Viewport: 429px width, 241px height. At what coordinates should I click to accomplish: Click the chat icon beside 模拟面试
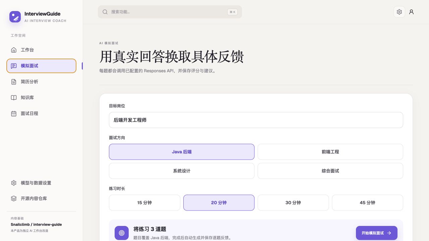coord(14,66)
